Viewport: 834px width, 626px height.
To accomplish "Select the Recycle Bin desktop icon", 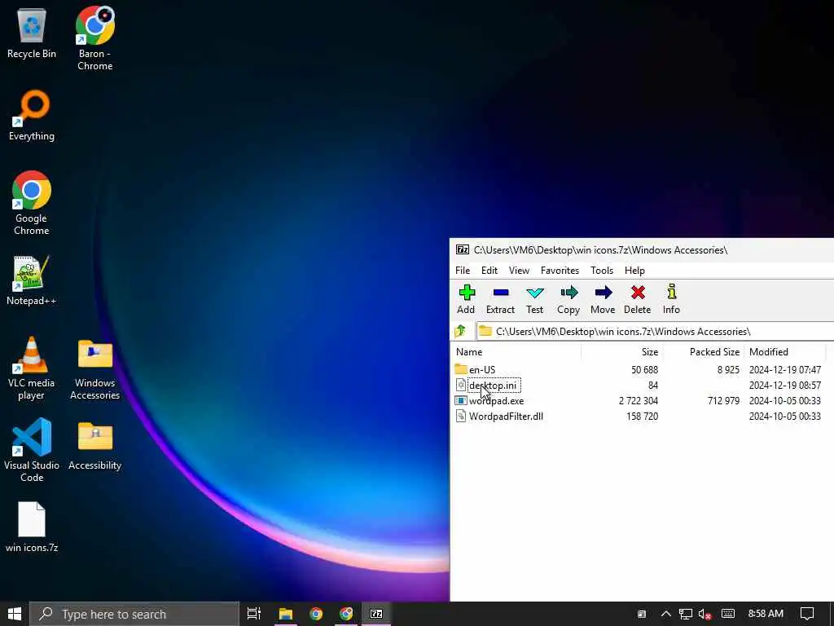I will (32, 33).
